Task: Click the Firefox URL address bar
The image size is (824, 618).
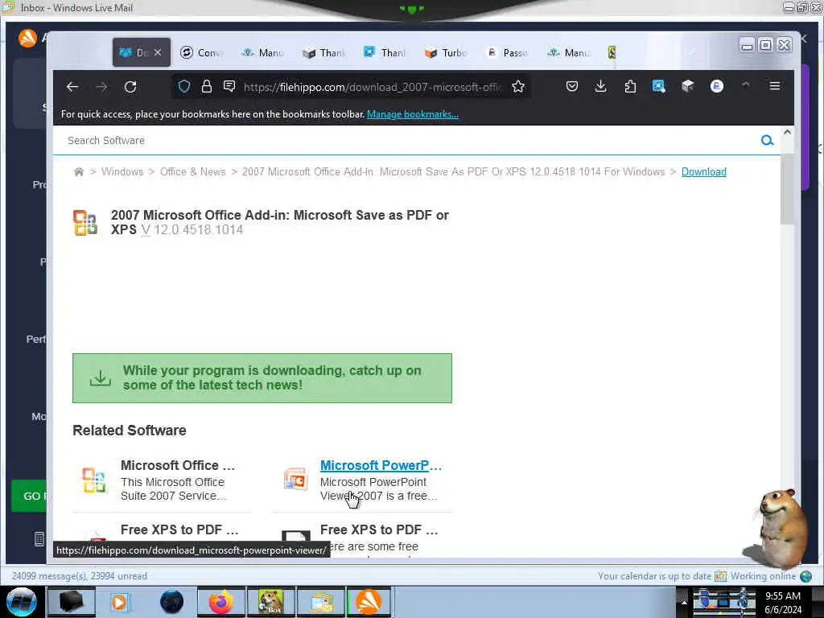Action: tap(372, 87)
